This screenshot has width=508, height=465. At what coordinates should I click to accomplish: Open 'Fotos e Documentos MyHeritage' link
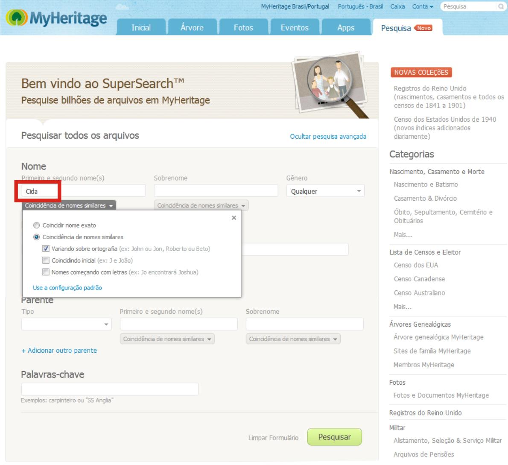441,395
